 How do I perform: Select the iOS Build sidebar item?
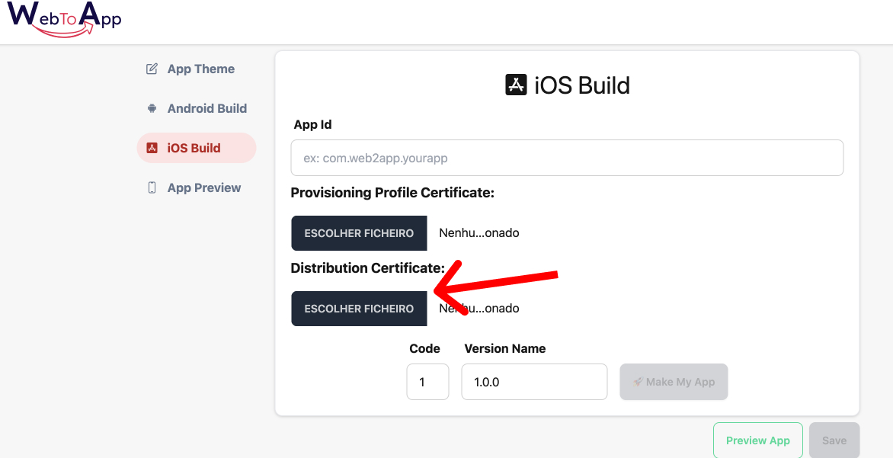[197, 148]
